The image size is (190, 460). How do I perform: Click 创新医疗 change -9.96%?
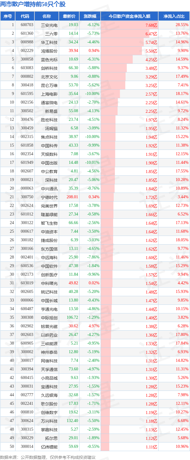94,275
